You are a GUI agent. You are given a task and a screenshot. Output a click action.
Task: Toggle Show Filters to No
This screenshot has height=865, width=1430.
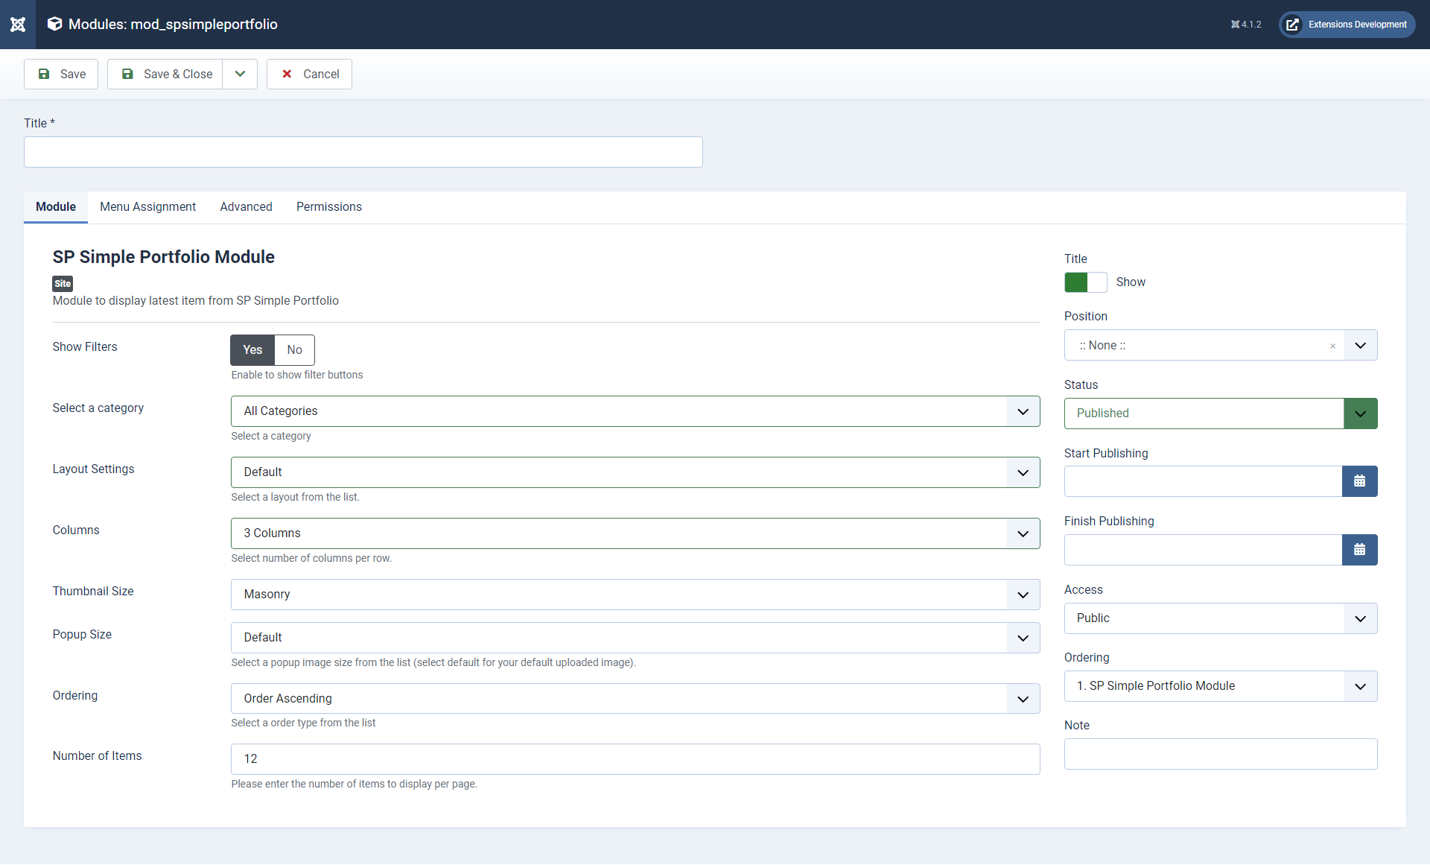[294, 349]
